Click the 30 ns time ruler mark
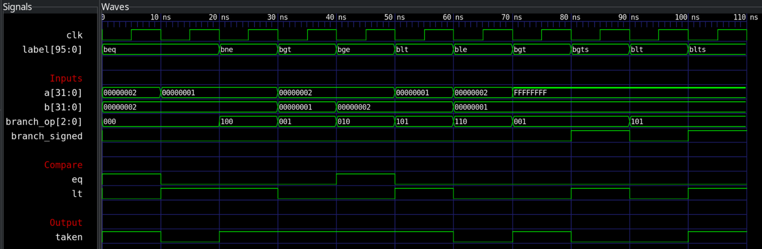 coord(278,17)
